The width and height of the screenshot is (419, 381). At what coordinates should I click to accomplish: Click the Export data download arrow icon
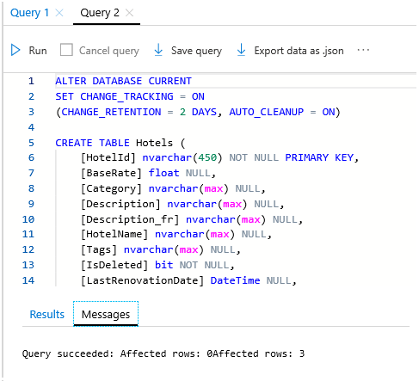241,50
